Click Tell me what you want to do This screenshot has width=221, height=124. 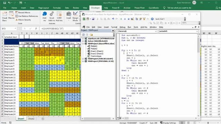[x=179, y=8]
